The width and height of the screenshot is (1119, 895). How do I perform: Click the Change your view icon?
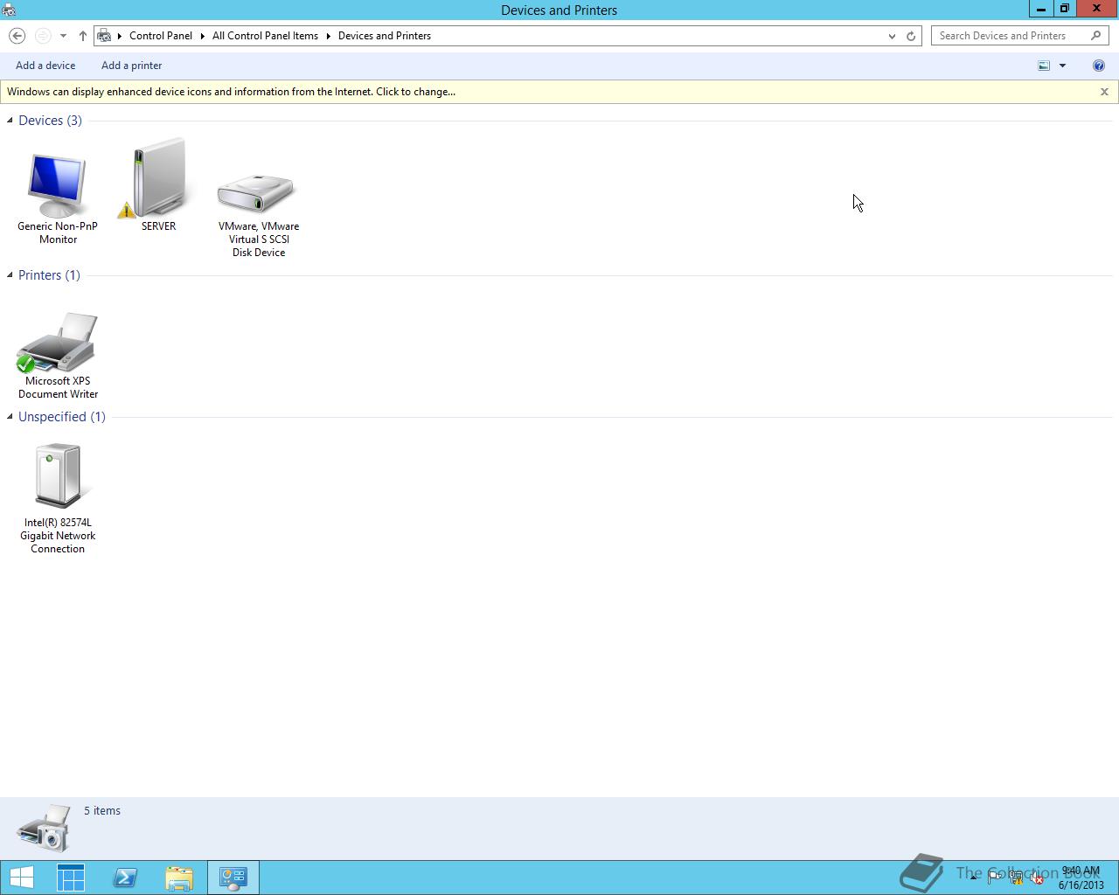(1044, 66)
